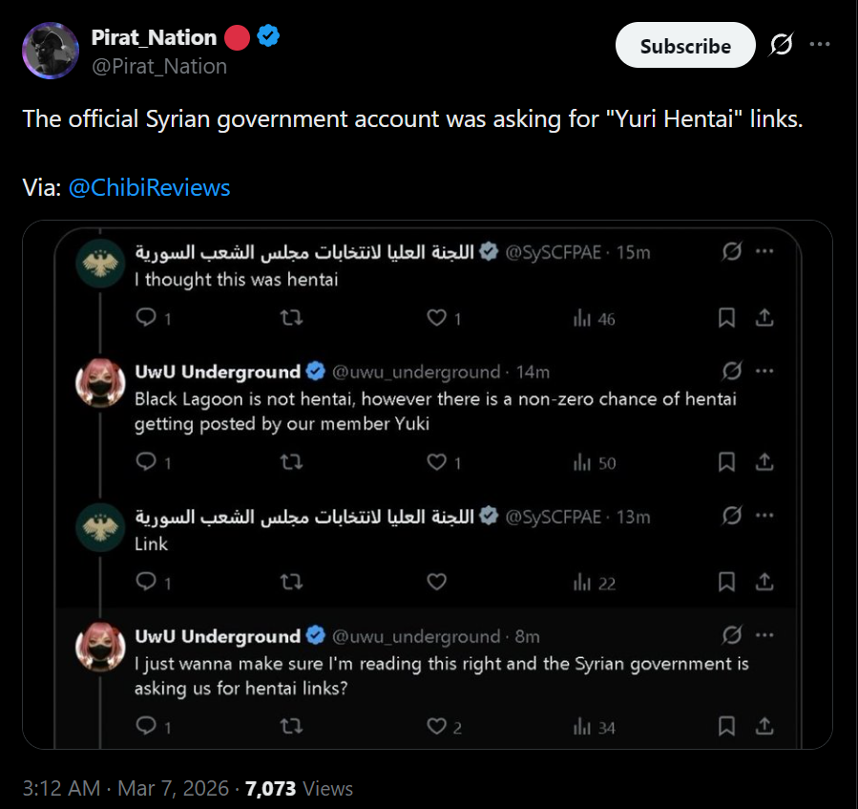This screenshot has width=858, height=809.
Task: View analytics showing 22 views on the Link tweet
Action: pos(595,583)
